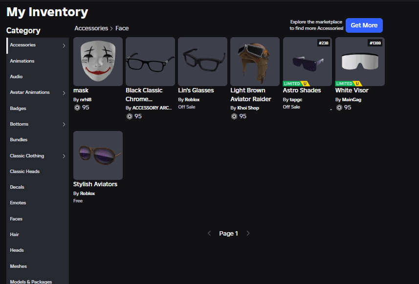Select the Decals category
Screen dimensions: 419x284
click(x=17, y=187)
